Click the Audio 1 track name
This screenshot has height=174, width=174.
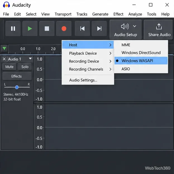point(15,59)
